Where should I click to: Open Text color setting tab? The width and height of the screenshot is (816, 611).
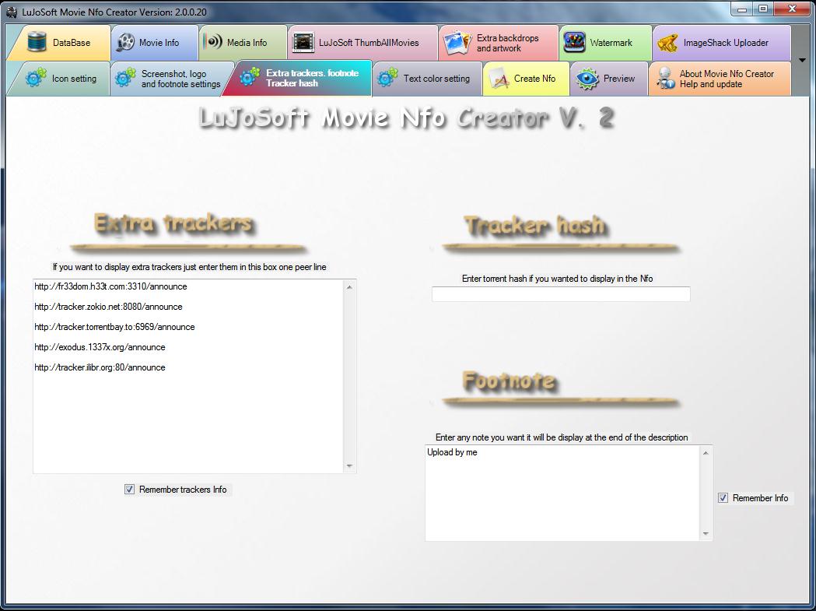[428, 79]
